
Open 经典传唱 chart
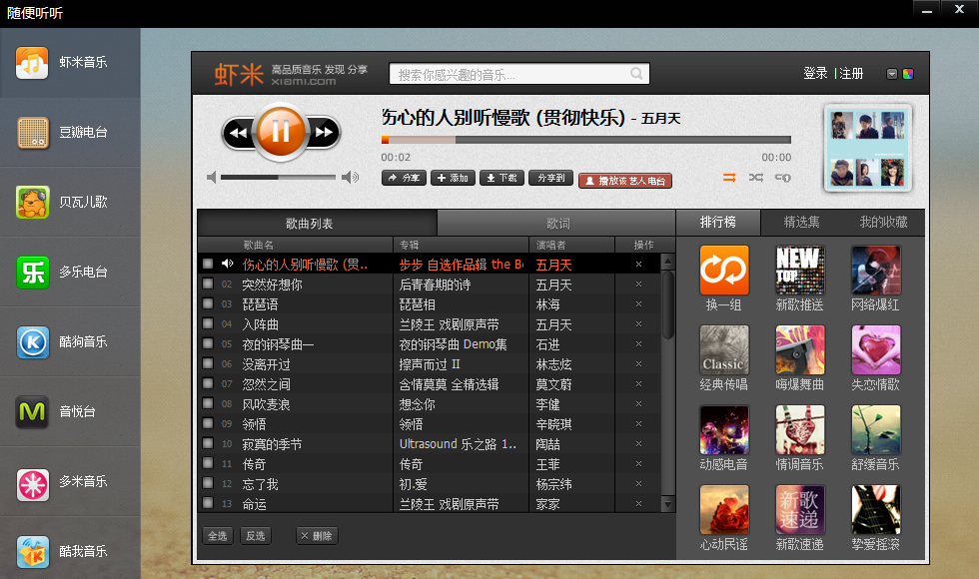(723, 349)
